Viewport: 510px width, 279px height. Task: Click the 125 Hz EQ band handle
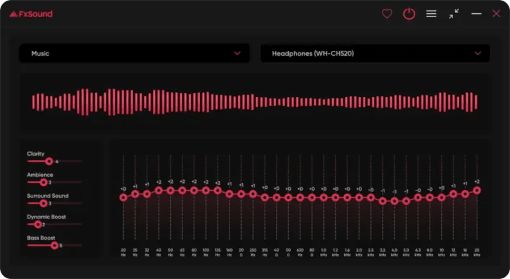pos(217,191)
